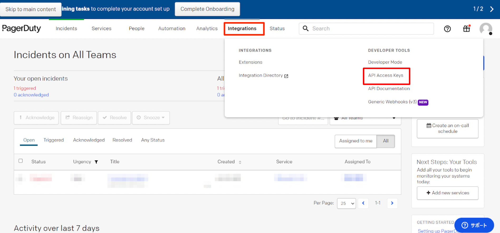Screen dimensions: 500x233
Task: Open the user profile avatar
Action: (486, 29)
